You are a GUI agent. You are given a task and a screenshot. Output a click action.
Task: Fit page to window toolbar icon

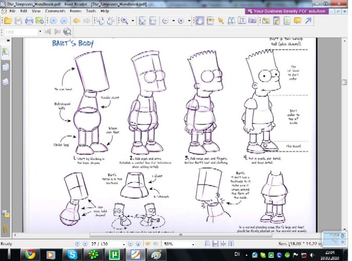pos(142,21)
